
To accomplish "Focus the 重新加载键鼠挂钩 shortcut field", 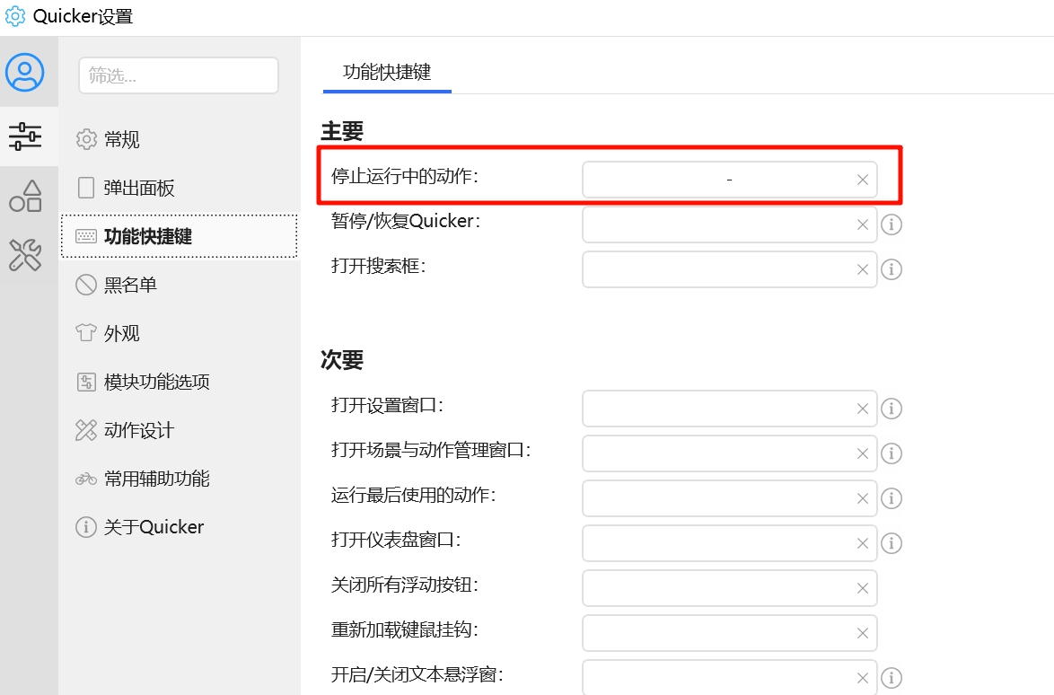I will 729,633.
